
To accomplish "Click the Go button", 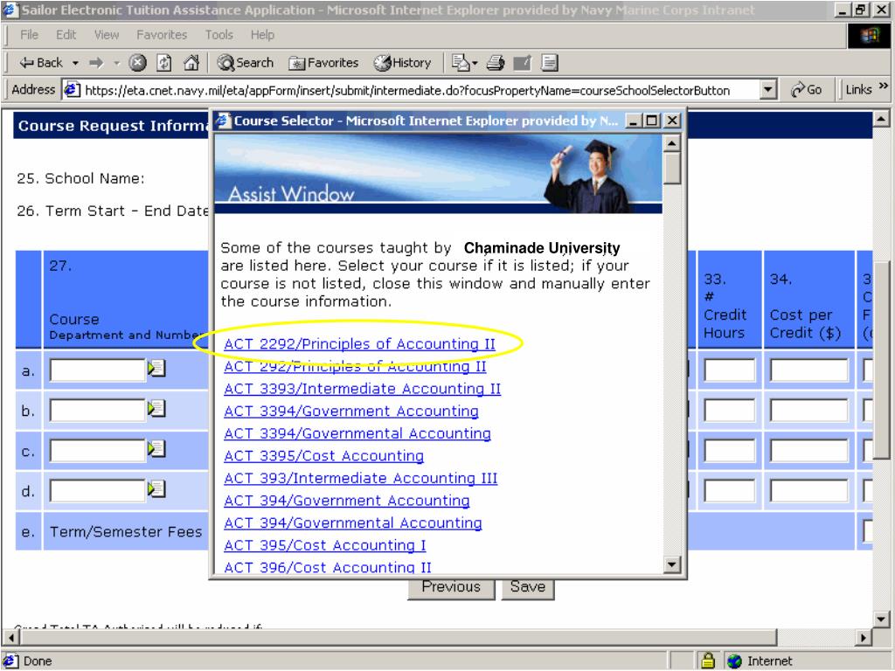I will pyautogui.click(x=806, y=90).
